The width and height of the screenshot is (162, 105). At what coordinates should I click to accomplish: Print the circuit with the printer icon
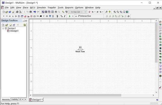click(x=17, y=12)
